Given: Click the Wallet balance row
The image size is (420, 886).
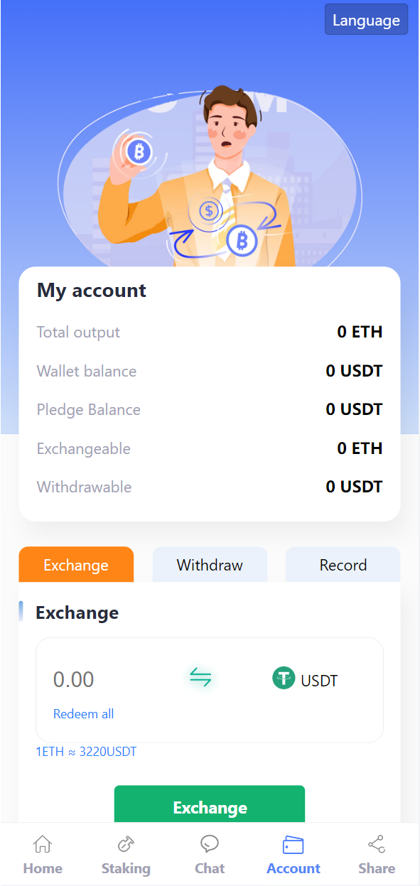Looking at the screenshot, I should coord(210,371).
